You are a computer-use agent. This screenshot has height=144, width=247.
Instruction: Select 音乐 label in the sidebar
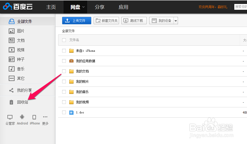coord(21,69)
